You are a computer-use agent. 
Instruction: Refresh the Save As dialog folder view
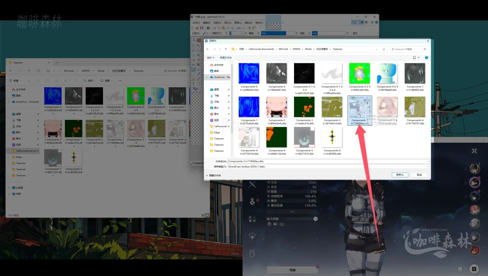pyautogui.click(x=384, y=49)
